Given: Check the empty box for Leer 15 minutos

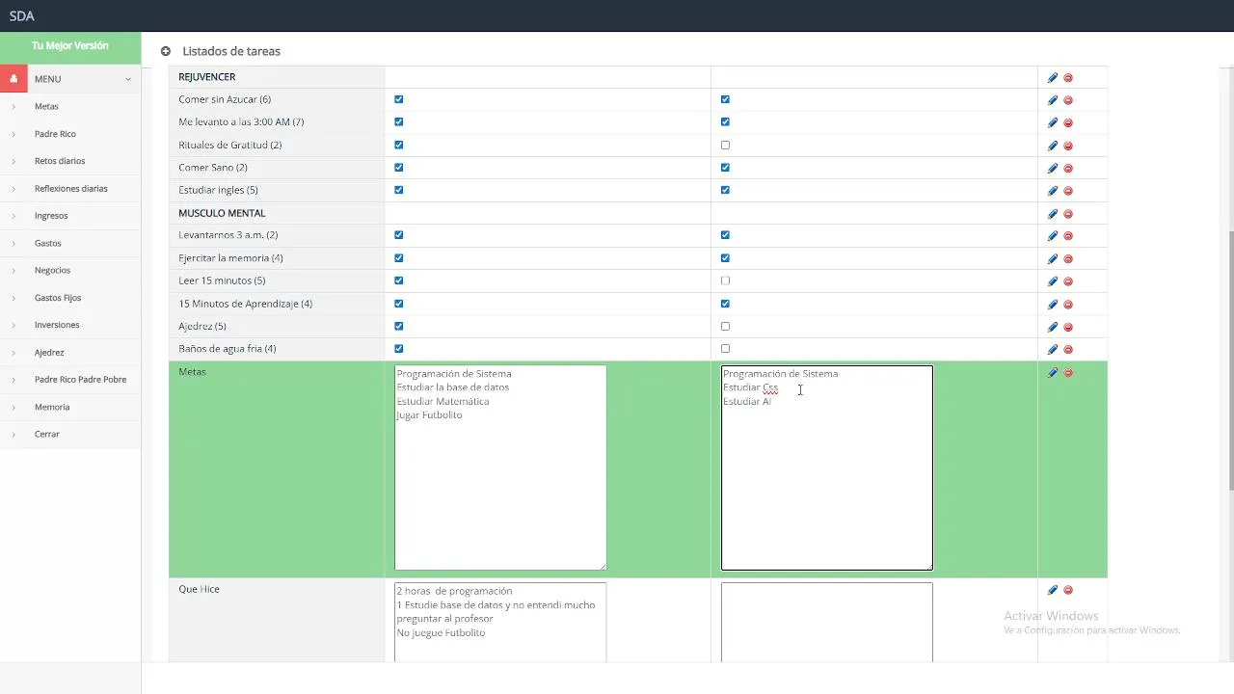Looking at the screenshot, I should point(725,280).
